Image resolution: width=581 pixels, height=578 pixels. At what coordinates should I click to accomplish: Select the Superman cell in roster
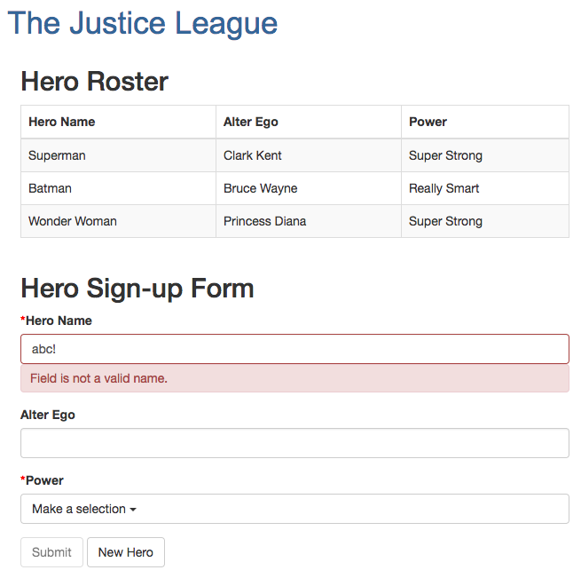point(118,155)
